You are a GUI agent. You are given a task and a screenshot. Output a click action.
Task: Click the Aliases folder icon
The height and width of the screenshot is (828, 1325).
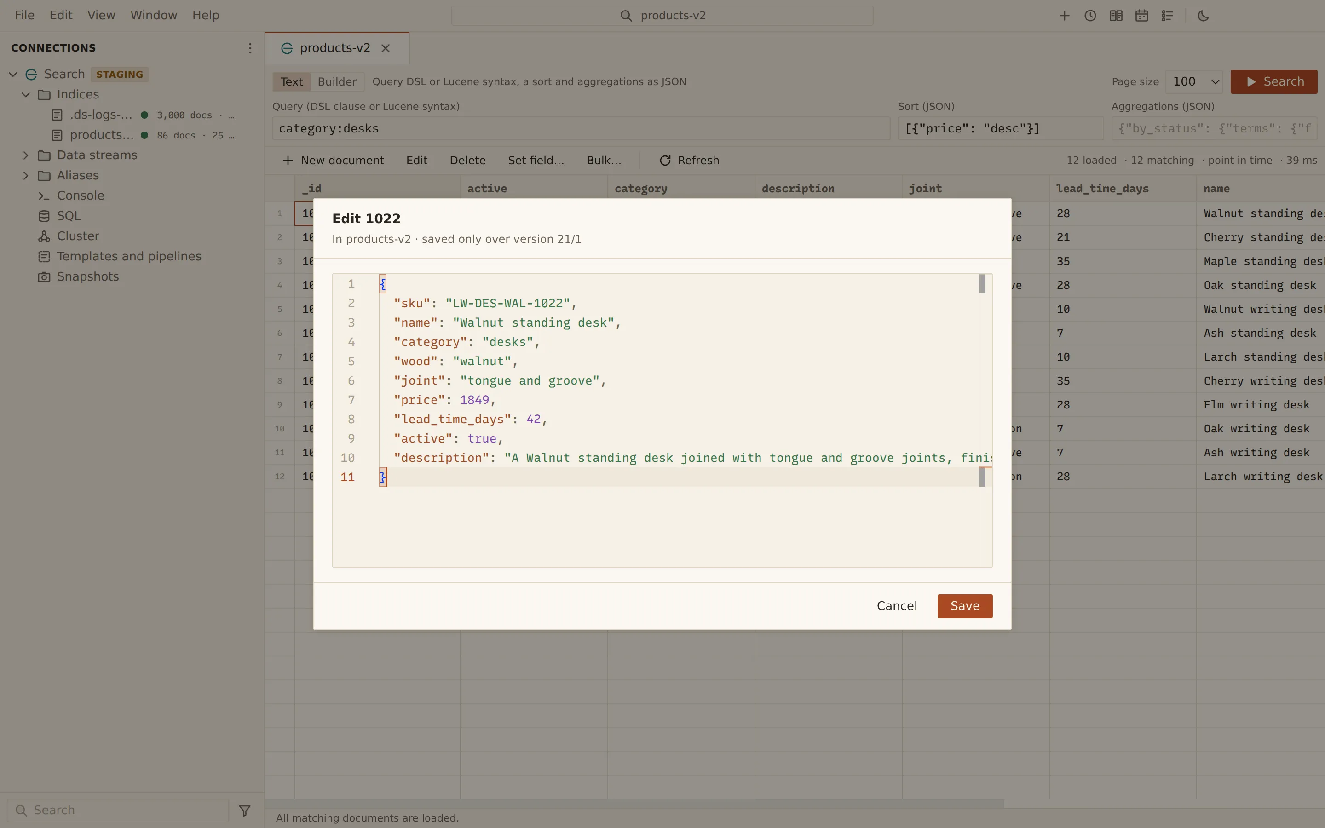point(44,176)
